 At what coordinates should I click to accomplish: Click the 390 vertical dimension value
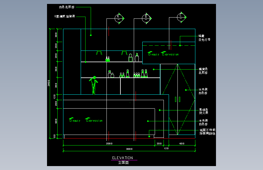click(x=56, y=85)
